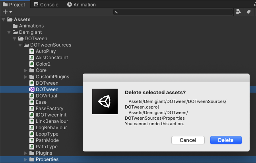Focus the Project search field
The height and width of the screenshot is (163, 256).
pos(173,12)
